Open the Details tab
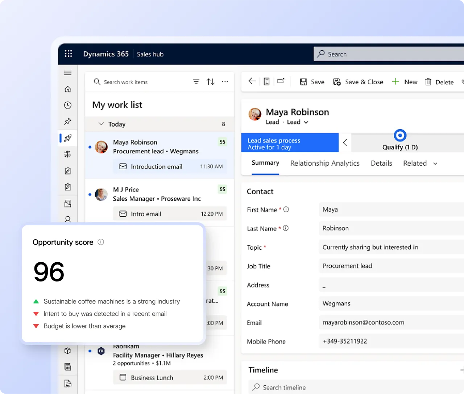This screenshot has width=464, height=394. 381,163
